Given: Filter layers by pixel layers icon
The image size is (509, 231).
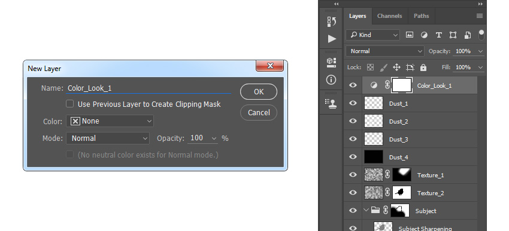Looking at the screenshot, I should [x=410, y=35].
